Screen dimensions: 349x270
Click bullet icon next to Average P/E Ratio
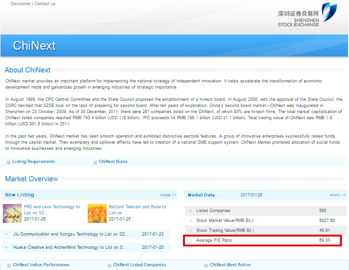pyautogui.click(x=191, y=240)
